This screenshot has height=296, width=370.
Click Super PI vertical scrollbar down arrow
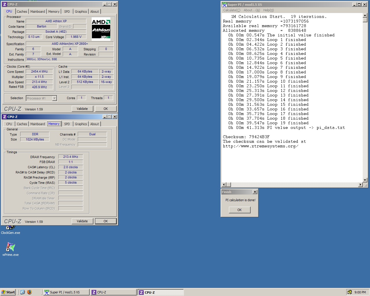[x=365, y=180]
